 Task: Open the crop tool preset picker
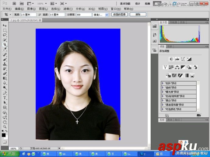pos(10,15)
